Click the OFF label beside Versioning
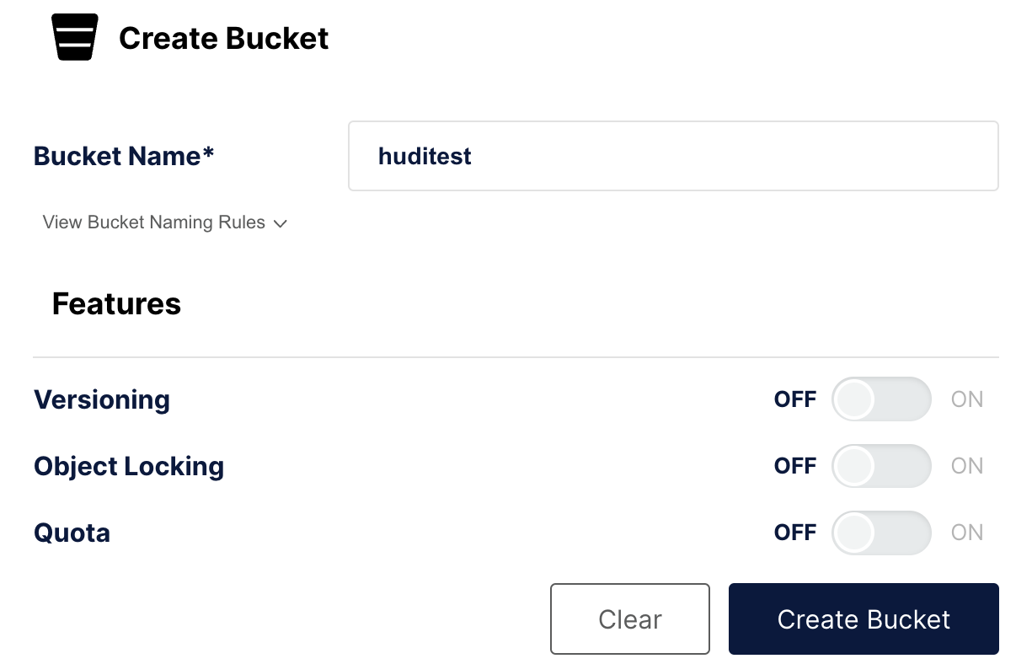1016x664 pixels. [x=794, y=399]
